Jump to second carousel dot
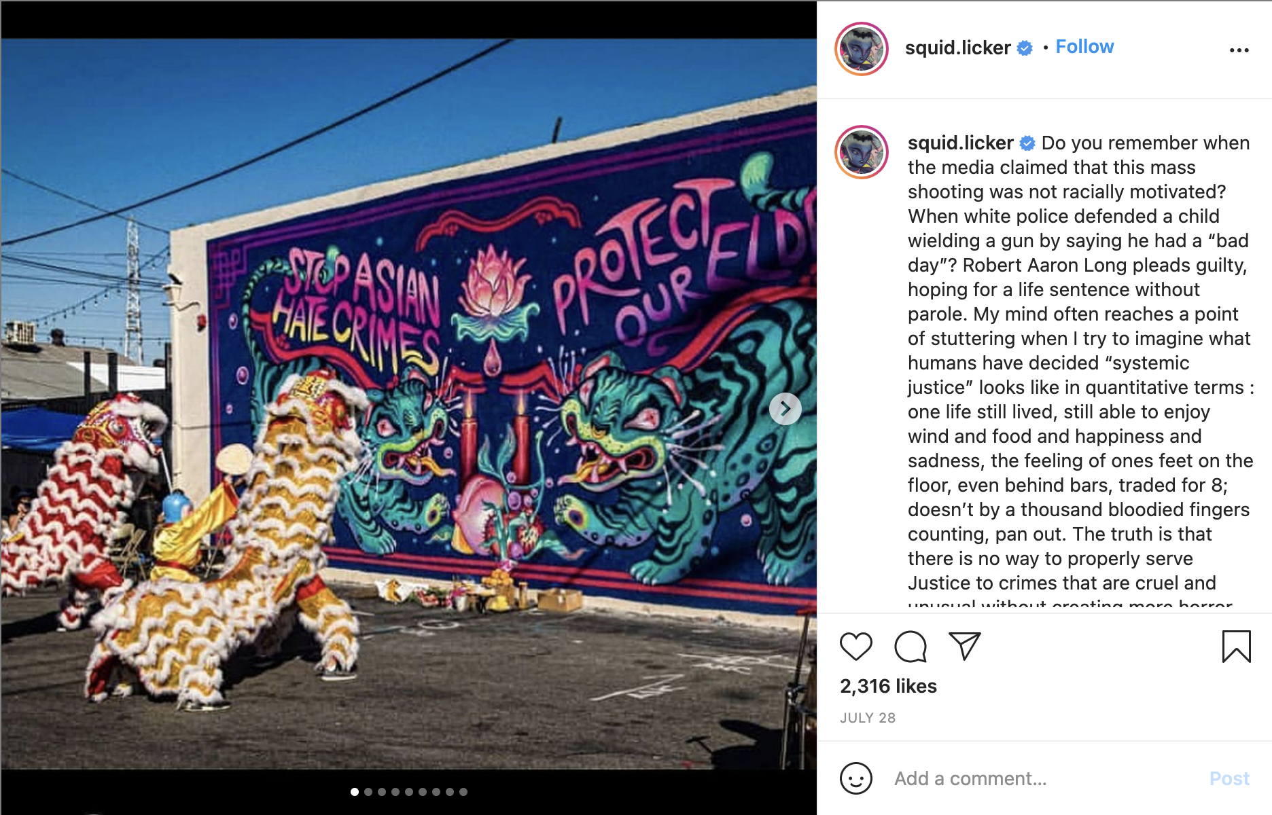Screen dimensions: 1272x815 [368, 792]
